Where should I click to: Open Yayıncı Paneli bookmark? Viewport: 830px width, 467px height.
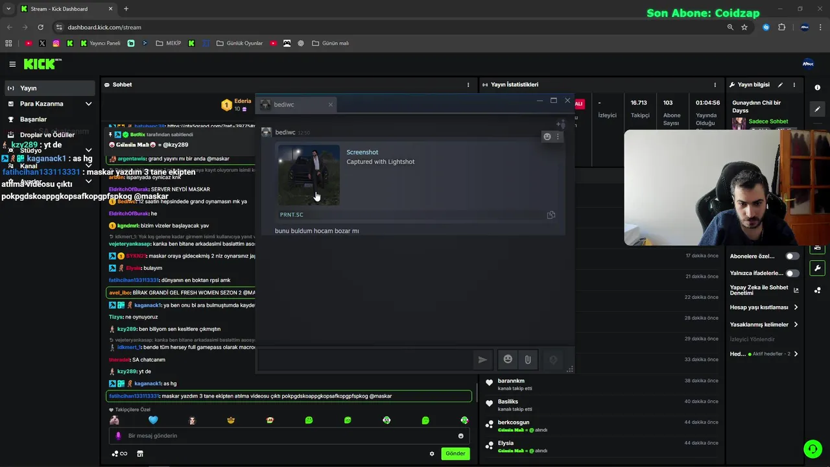pyautogui.click(x=101, y=43)
